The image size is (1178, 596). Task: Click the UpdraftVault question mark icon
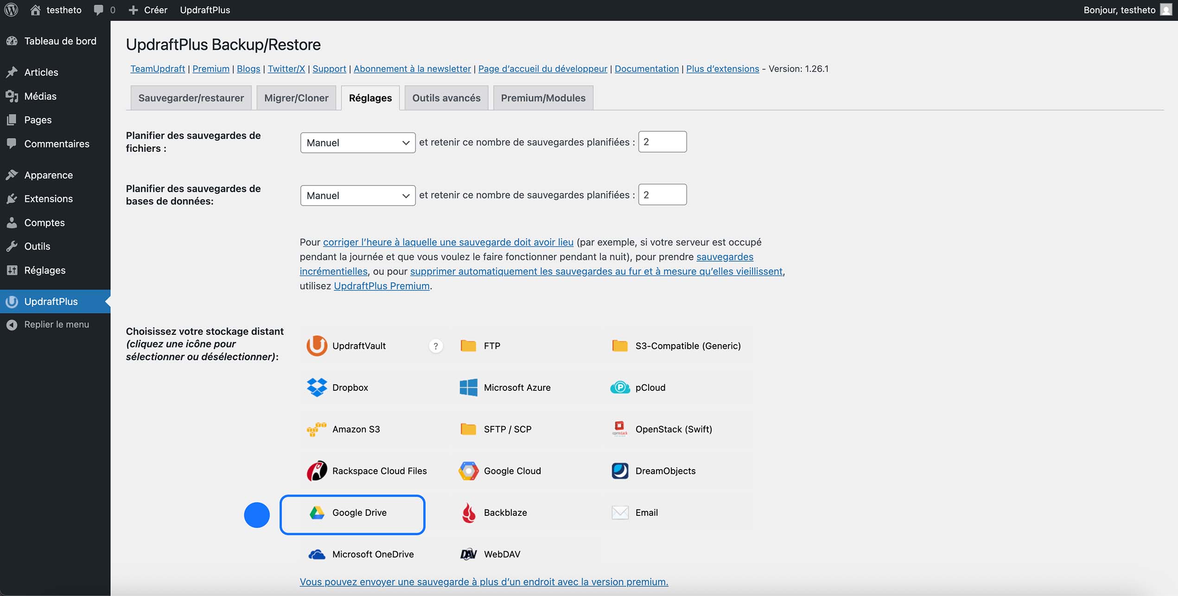[x=435, y=346]
